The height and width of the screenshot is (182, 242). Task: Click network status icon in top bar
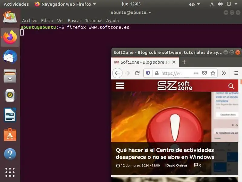pyautogui.click(x=212, y=4)
